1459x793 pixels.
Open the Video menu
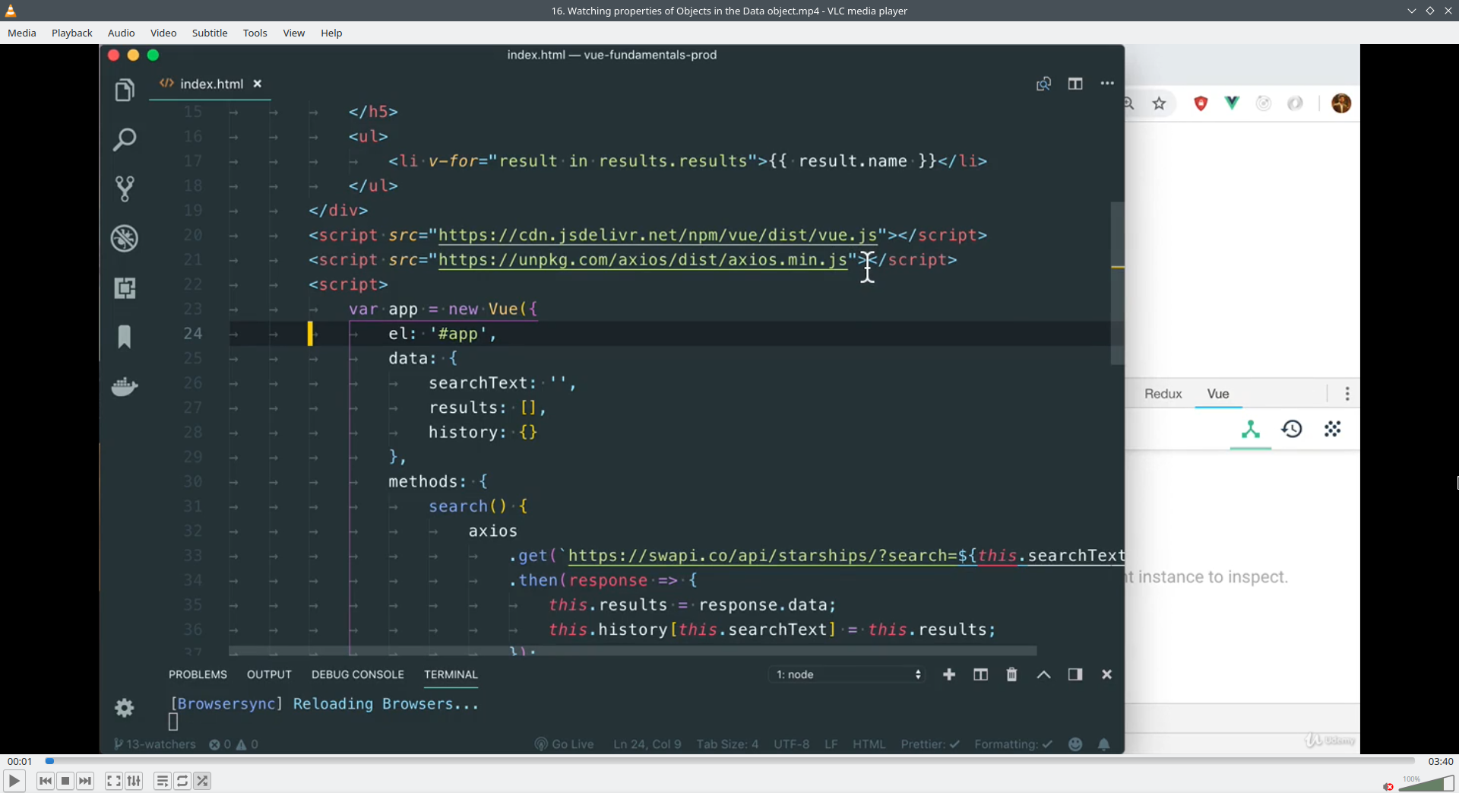coord(163,33)
